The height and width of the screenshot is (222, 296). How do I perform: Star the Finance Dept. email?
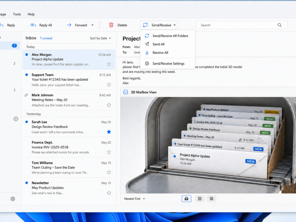click(109, 152)
